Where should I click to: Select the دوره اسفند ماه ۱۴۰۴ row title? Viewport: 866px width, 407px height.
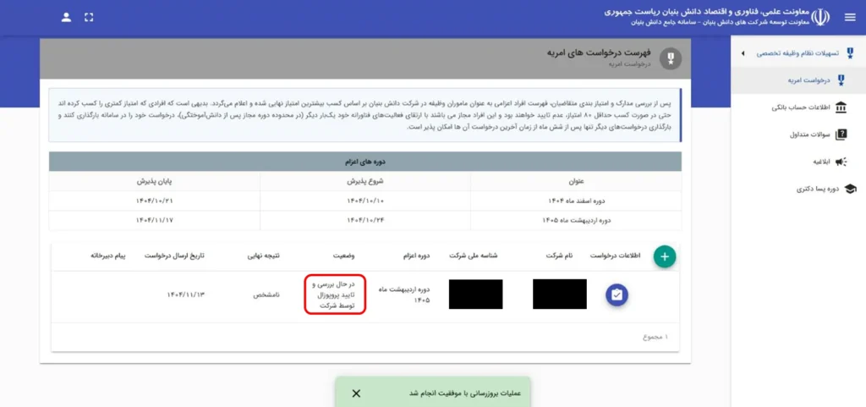[576, 201]
